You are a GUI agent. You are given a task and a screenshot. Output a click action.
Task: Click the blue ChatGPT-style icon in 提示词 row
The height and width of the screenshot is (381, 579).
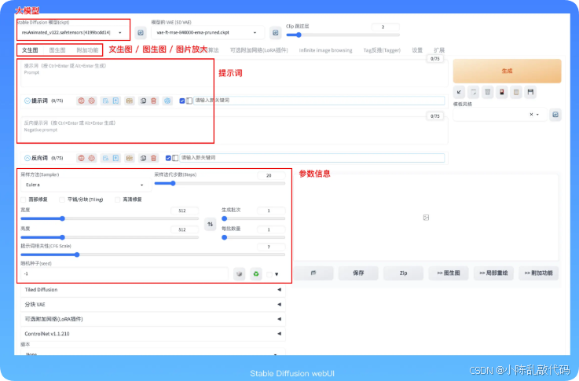point(167,101)
